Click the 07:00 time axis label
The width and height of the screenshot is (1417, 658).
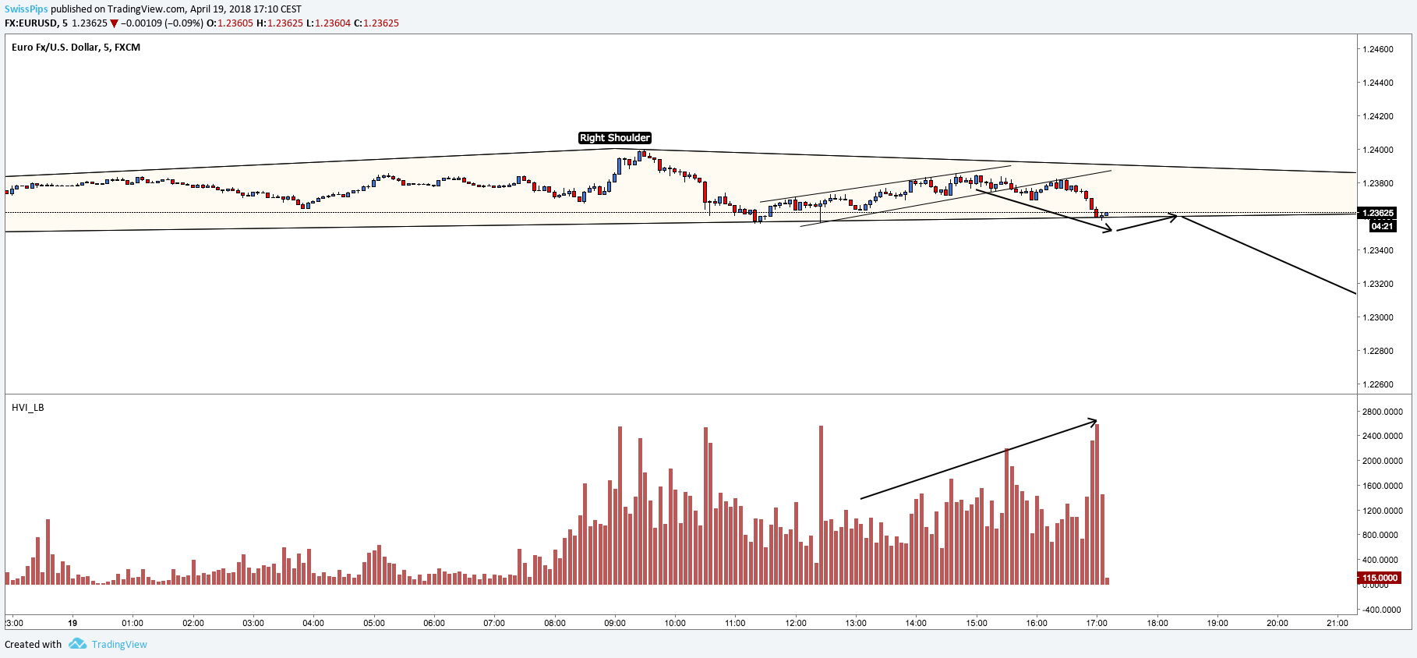click(x=494, y=623)
